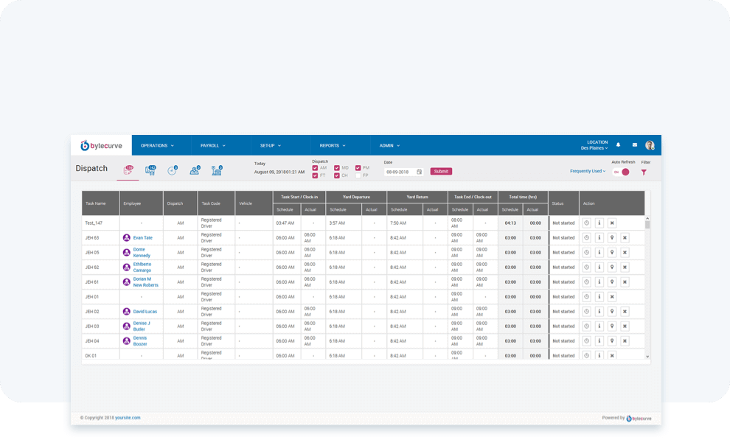Open the mail envelope icon
Viewport: 730px width, 440px height.
coord(634,145)
